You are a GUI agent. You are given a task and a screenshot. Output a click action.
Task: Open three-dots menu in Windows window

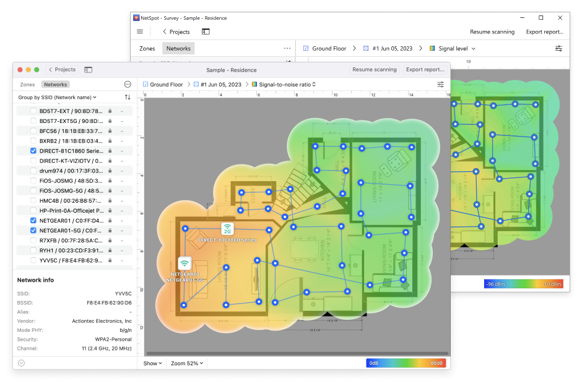click(287, 49)
